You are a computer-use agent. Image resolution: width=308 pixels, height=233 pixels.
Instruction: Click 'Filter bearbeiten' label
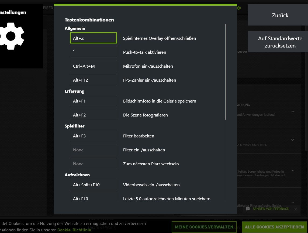pos(139,136)
